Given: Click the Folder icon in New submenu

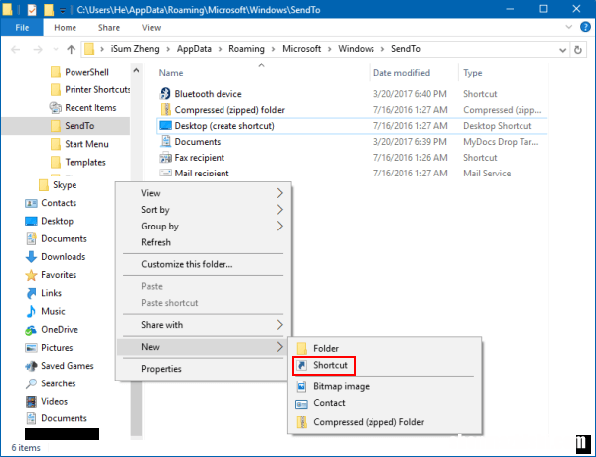Looking at the screenshot, I should click(x=301, y=348).
